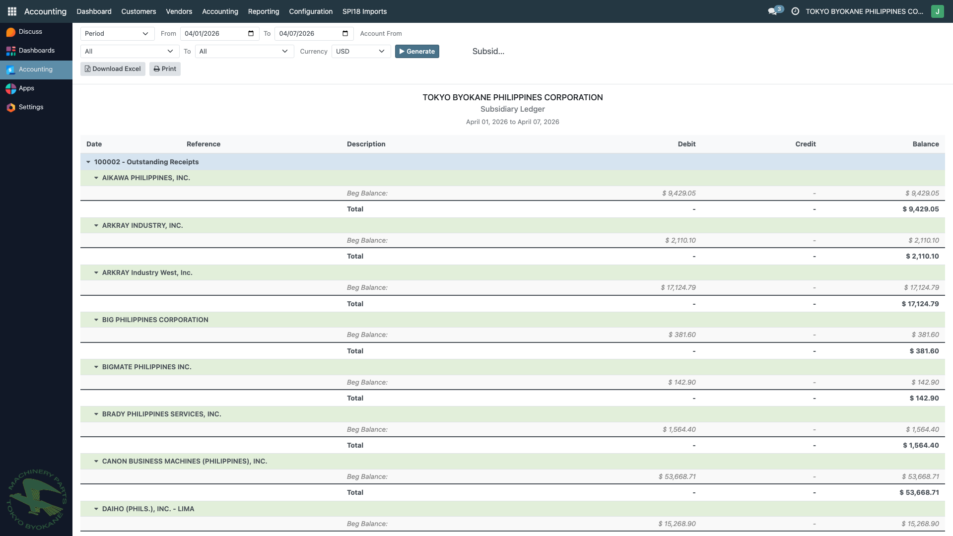Image resolution: width=953 pixels, height=536 pixels.
Task: Collapse the CANON BUSINESS MACHINES section
Action: pos(96,461)
